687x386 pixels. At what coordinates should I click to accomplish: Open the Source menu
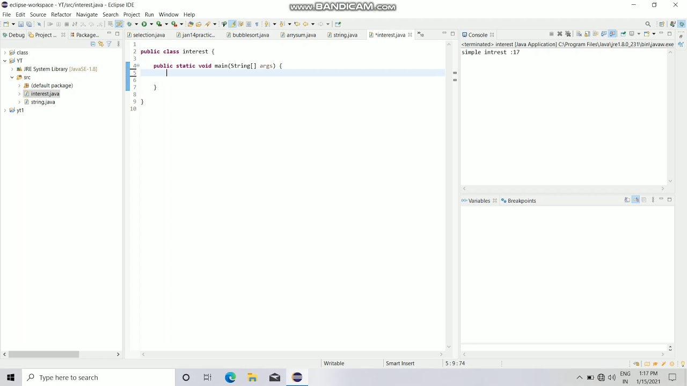(x=38, y=14)
